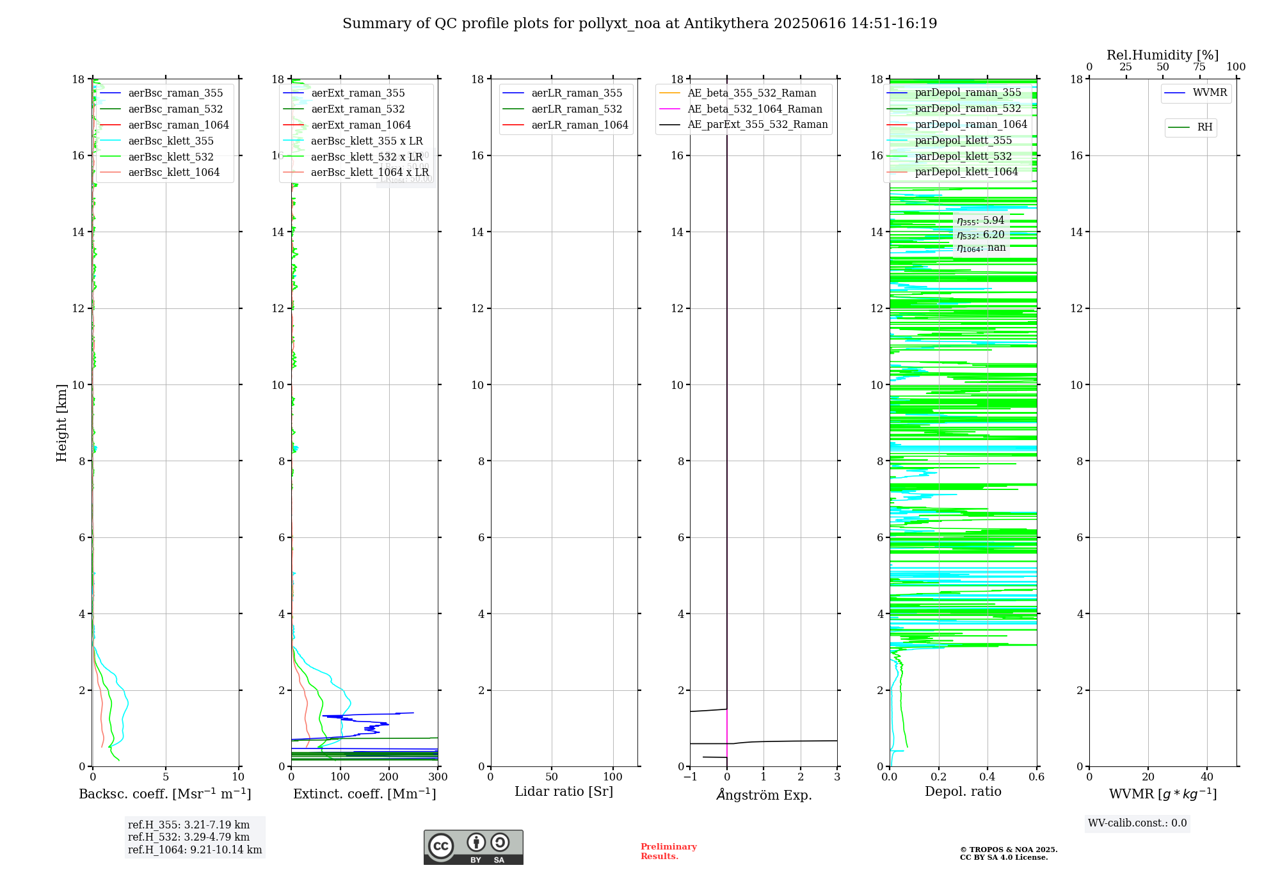Screen dimensions: 1280x870
Task: Select the aerBsc_klett_355 x LR legend entry
Action: [353, 141]
